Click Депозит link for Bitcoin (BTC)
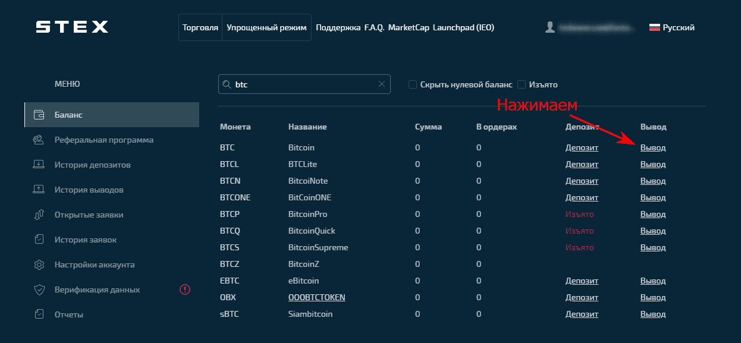The width and height of the screenshot is (741, 343). [x=582, y=147]
